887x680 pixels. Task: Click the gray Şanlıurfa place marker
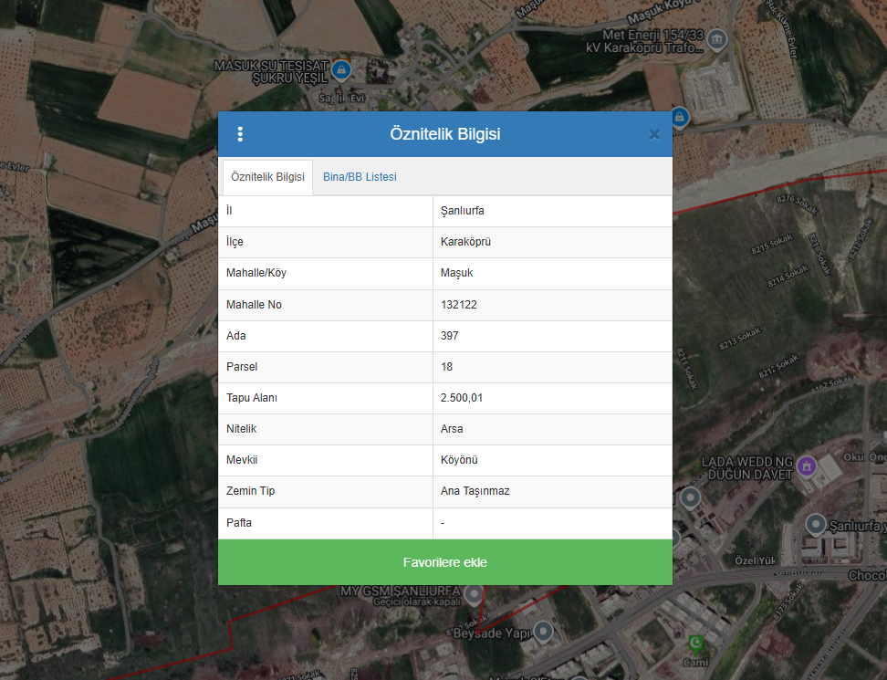point(816,525)
